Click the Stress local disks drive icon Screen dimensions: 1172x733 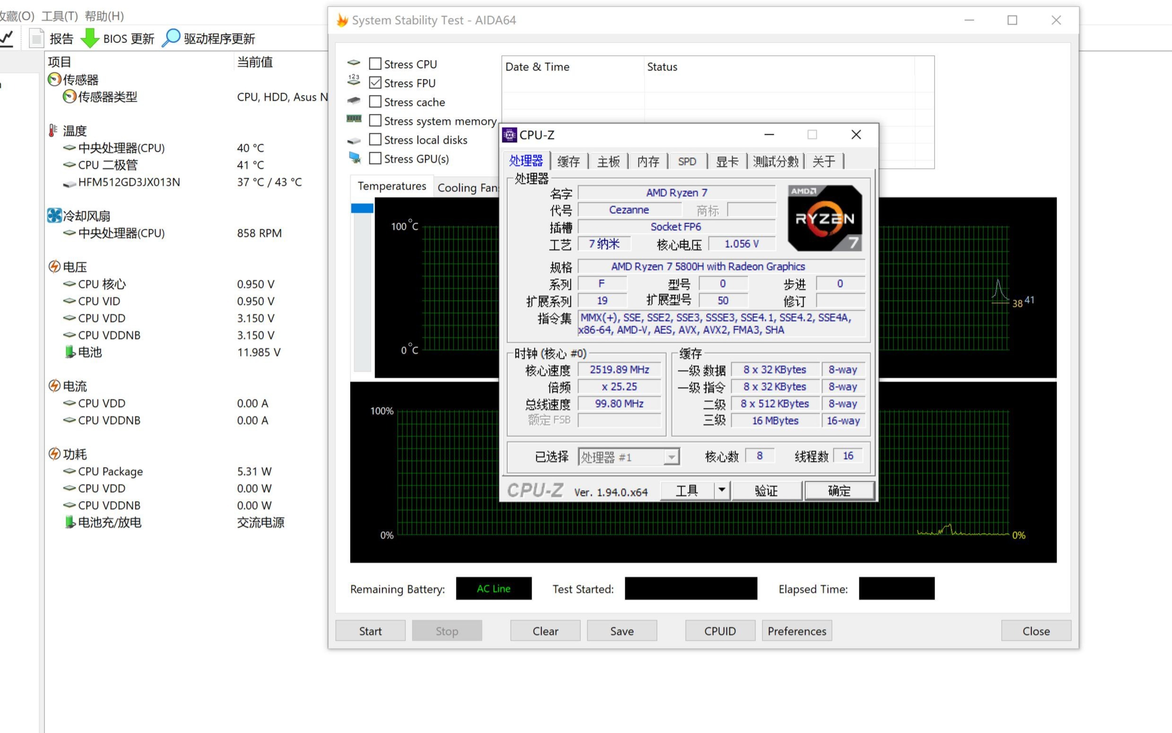354,141
